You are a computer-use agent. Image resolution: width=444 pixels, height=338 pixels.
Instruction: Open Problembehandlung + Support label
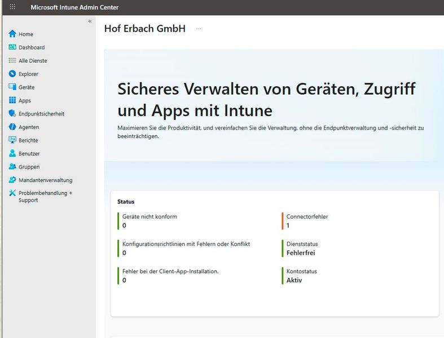coord(45,197)
